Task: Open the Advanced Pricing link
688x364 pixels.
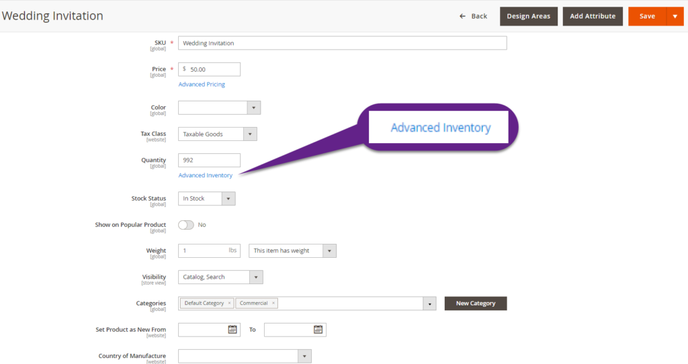Action: click(x=202, y=85)
